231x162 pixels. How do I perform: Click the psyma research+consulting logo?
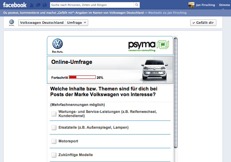point(149,46)
